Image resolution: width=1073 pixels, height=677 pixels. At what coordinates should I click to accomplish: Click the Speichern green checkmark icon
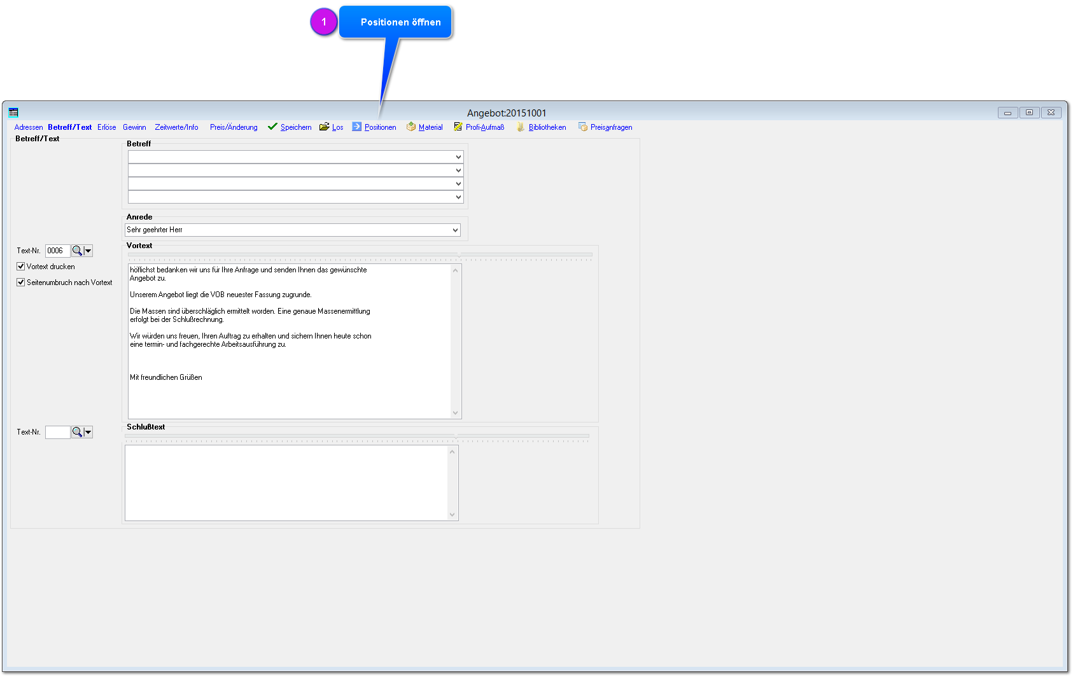tap(272, 127)
